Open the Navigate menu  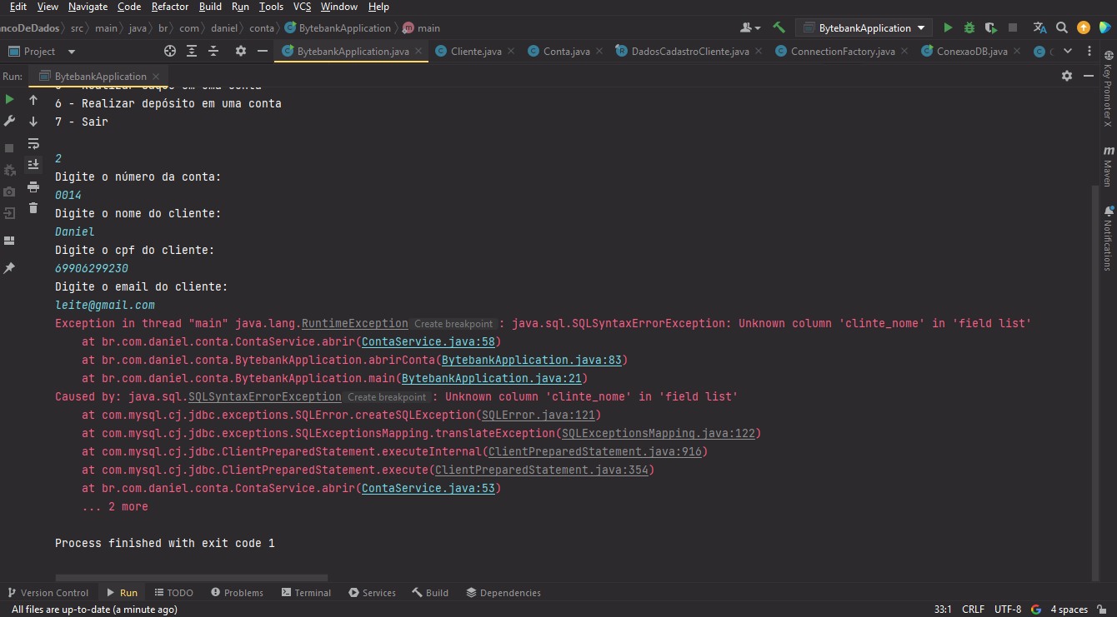pyautogui.click(x=88, y=7)
